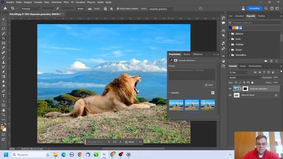This screenshot has height=159, width=283.
Task: Select the Eraser tool
Action: click(x=4, y=72)
